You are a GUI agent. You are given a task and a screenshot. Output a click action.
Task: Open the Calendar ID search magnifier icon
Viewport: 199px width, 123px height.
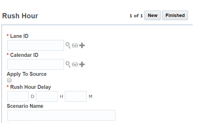coord(68,65)
